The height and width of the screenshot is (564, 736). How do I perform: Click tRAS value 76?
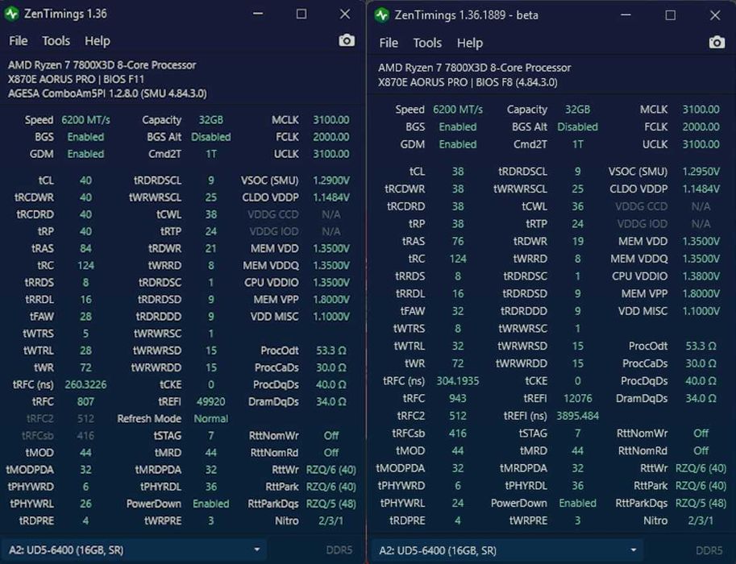(458, 241)
